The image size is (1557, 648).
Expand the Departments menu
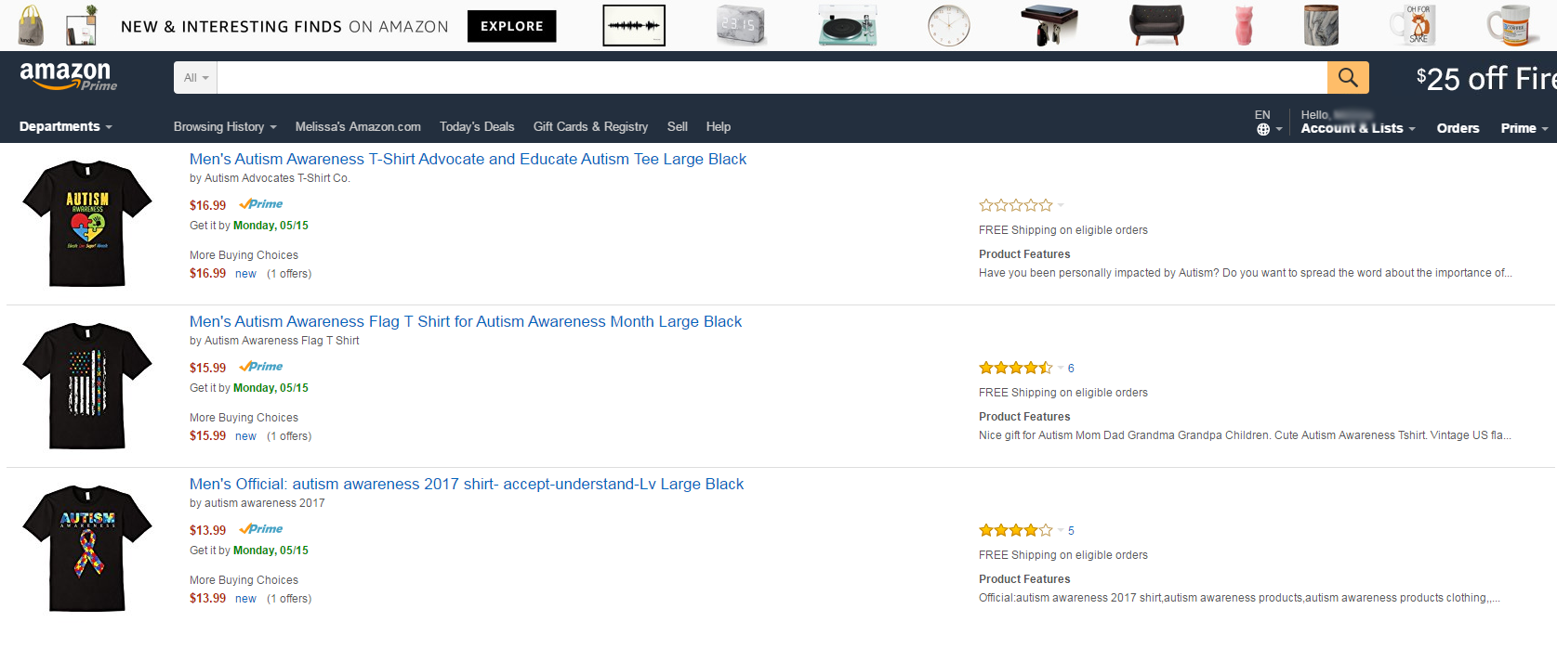(x=65, y=126)
